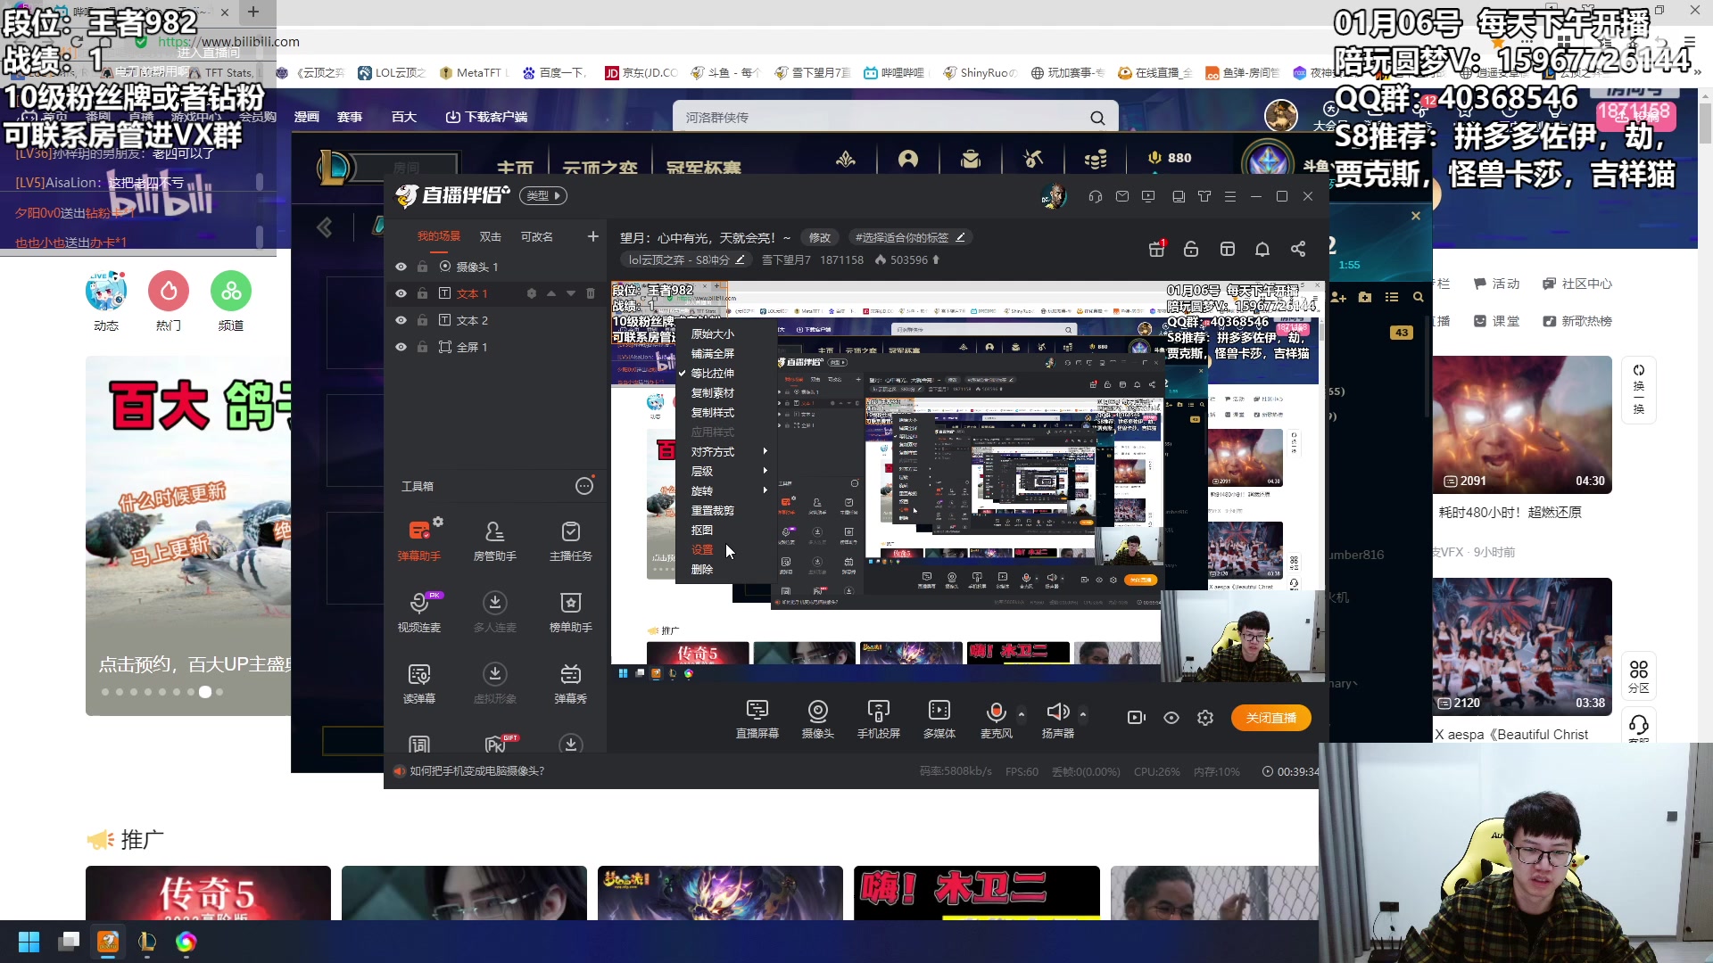Hide the 摄像头 1 source
The width and height of the screenshot is (1713, 963).
pos(401,267)
